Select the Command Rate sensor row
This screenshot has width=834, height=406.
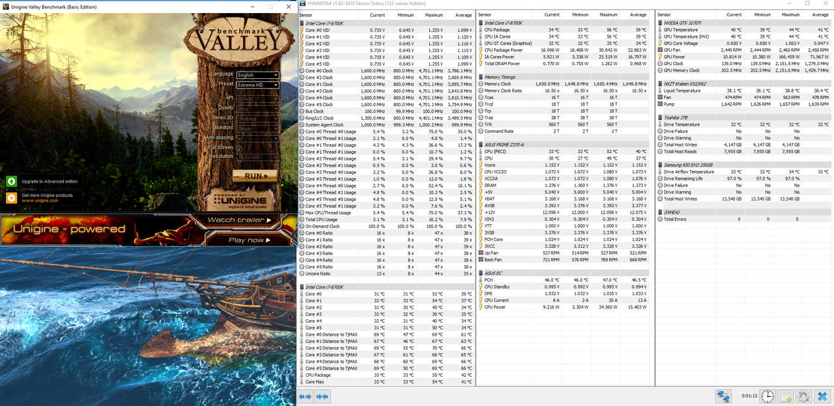(565, 131)
